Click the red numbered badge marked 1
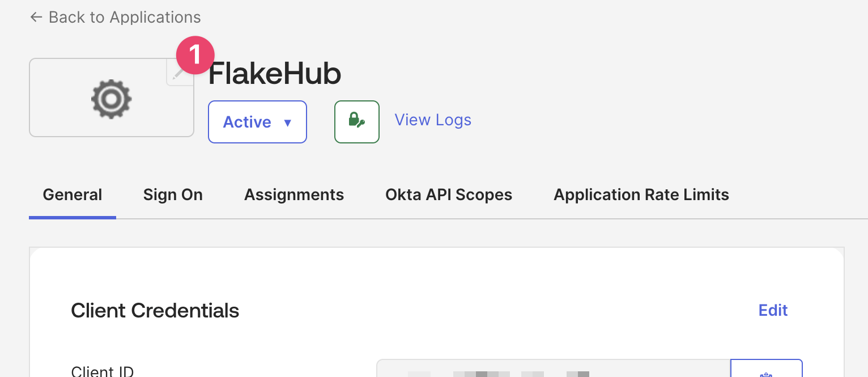868x377 pixels. (x=195, y=56)
